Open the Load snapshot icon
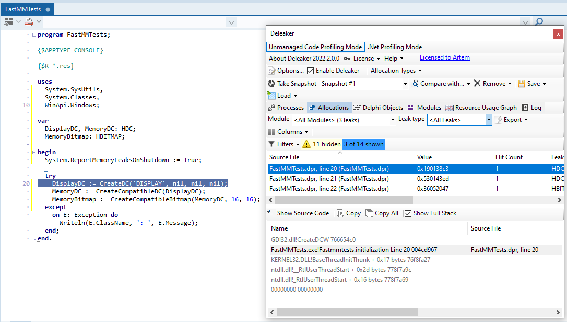This screenshot has width=567, height=322. (273, 95)
